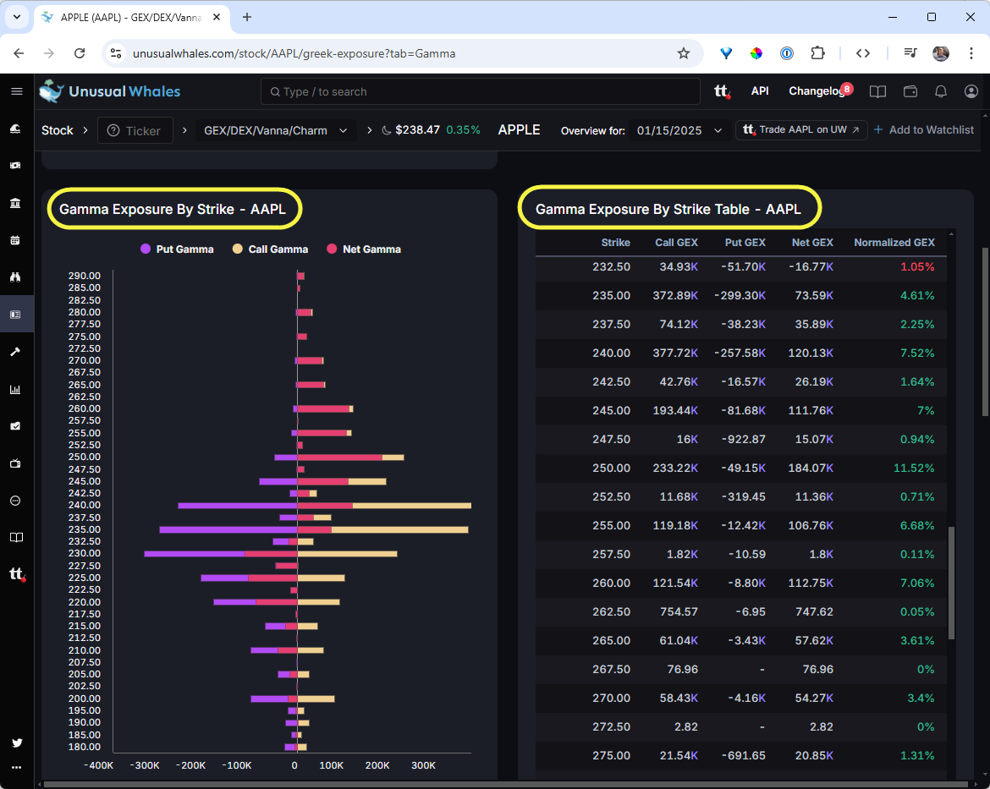Click the 11.52% normalized GEX value
Image resolution: width=990 pixels, height=789 pixels.
[914, 468]
